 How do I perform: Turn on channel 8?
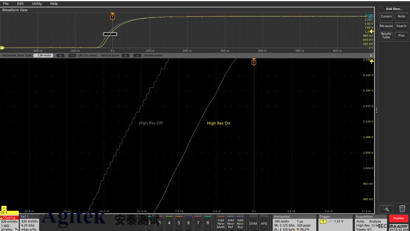[208, 223]
